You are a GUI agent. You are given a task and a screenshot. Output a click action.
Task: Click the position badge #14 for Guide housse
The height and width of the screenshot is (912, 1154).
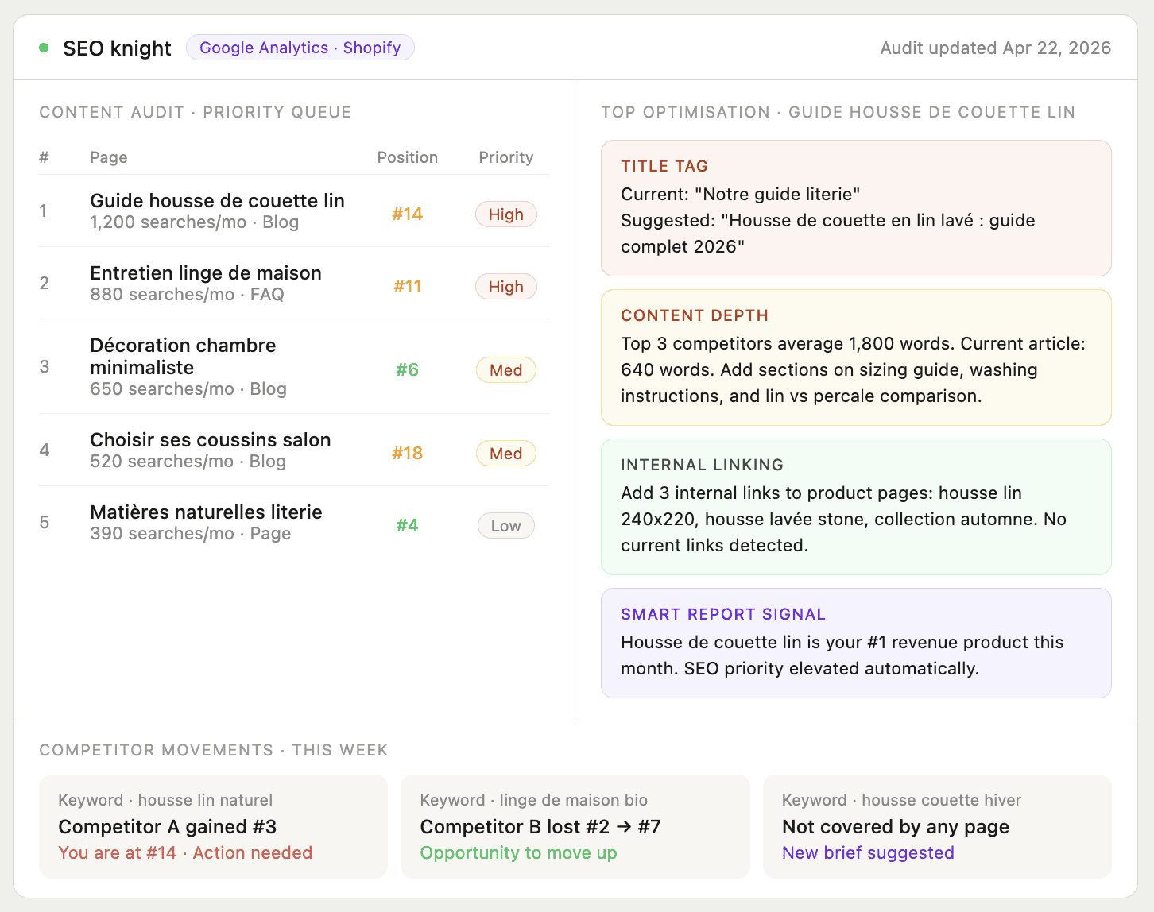point(408,213)
